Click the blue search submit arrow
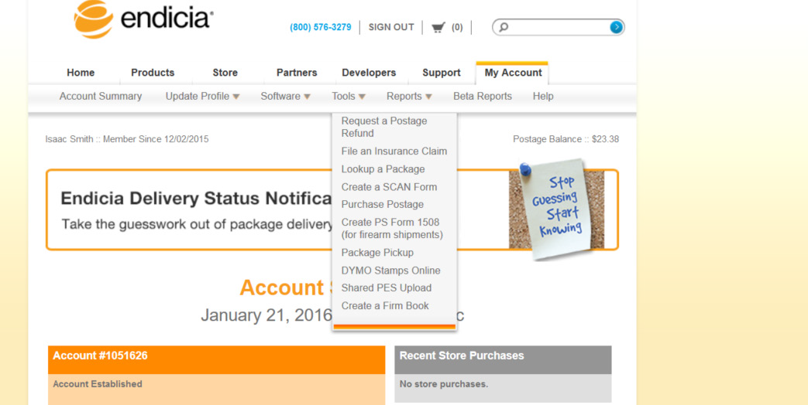The height and width of the screenshot is (405, 808). click(x=616, y=27)
